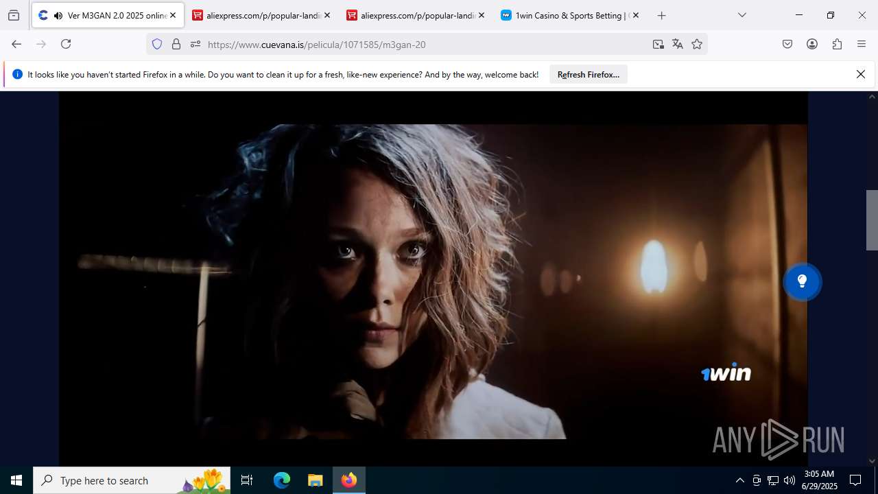The height and width of the screenshot is (494, 878).
Task: Open picture-in-picture from address bar
Action: [x=658, y=44]
